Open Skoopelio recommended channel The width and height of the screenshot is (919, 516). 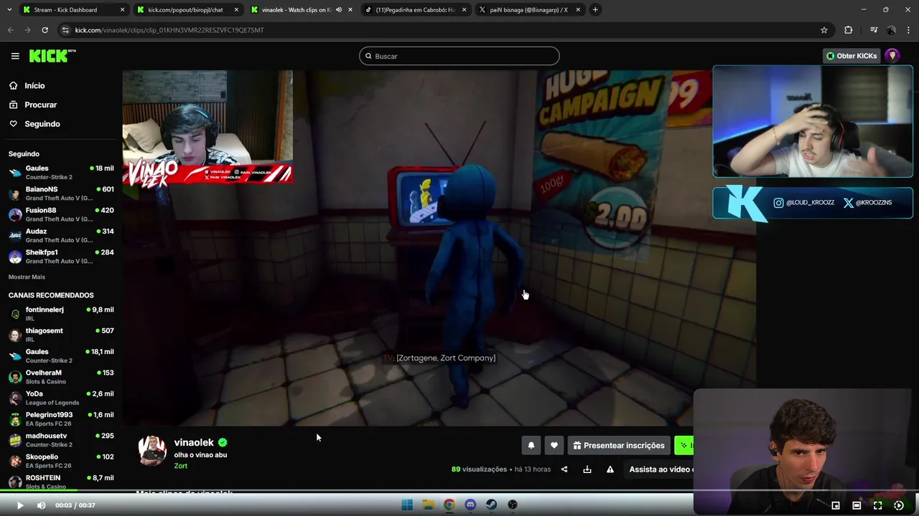point(61,461)
